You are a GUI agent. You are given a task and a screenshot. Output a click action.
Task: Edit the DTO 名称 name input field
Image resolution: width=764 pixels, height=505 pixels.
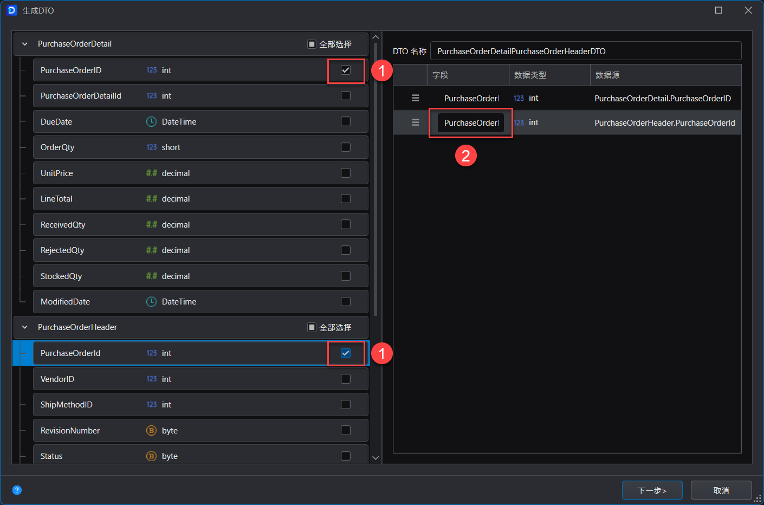(586, 51)
